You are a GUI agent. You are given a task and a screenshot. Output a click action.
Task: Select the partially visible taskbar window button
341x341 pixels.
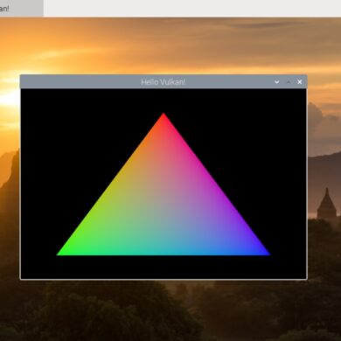[22, 8]
